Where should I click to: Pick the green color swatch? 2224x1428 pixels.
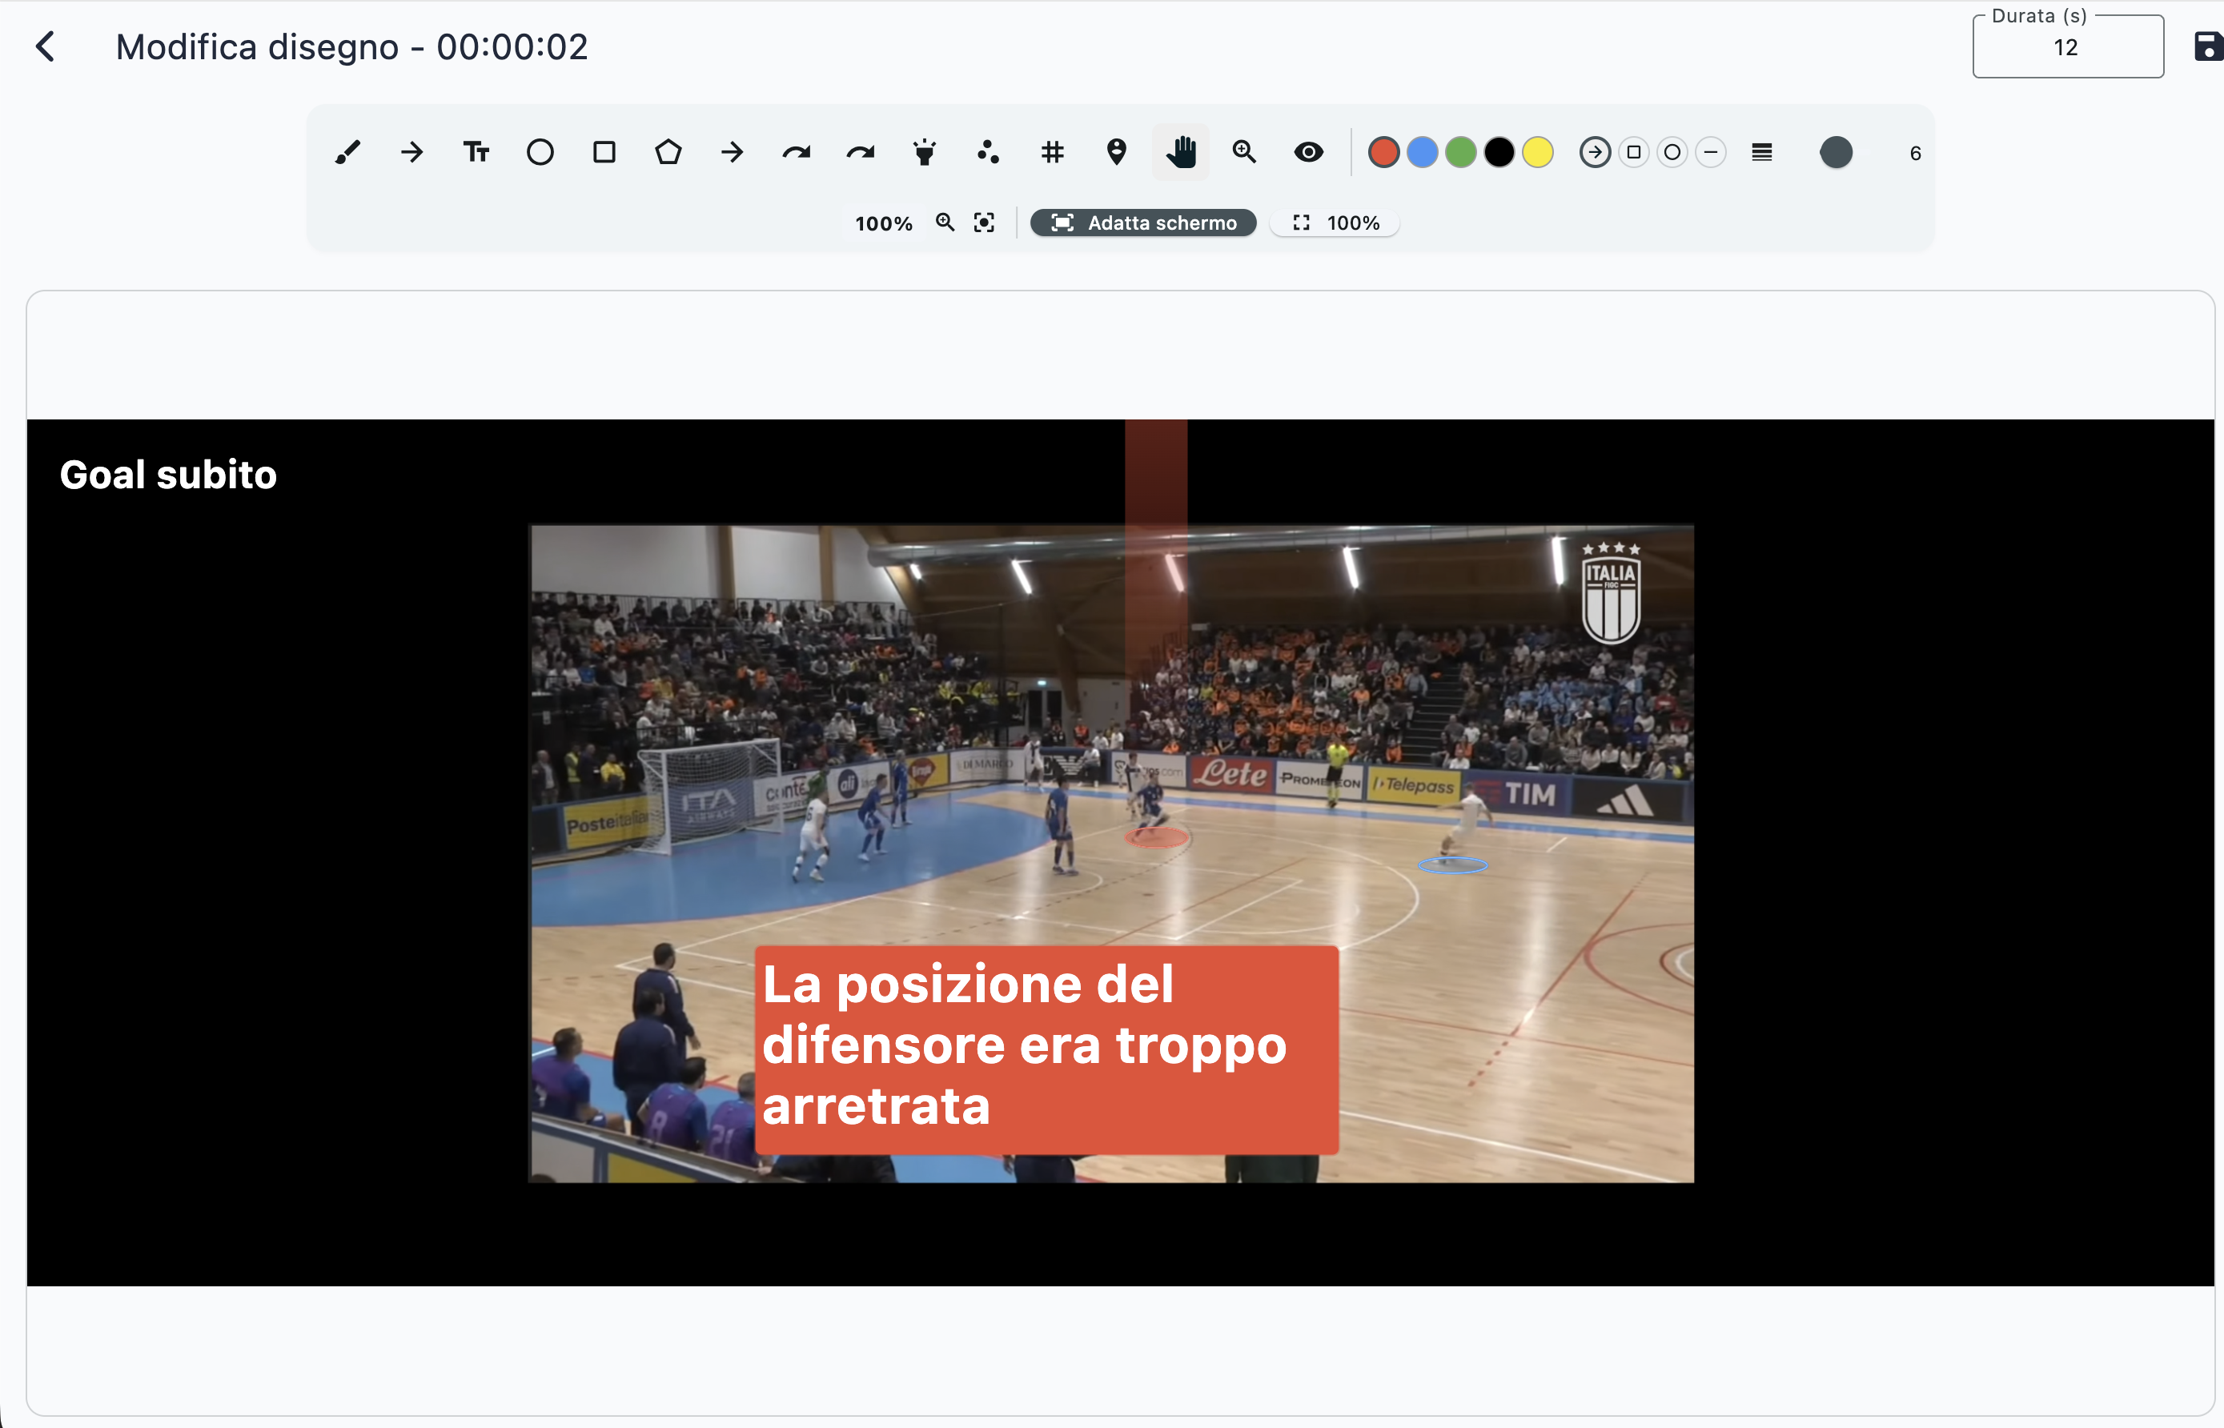point(1461,152)
